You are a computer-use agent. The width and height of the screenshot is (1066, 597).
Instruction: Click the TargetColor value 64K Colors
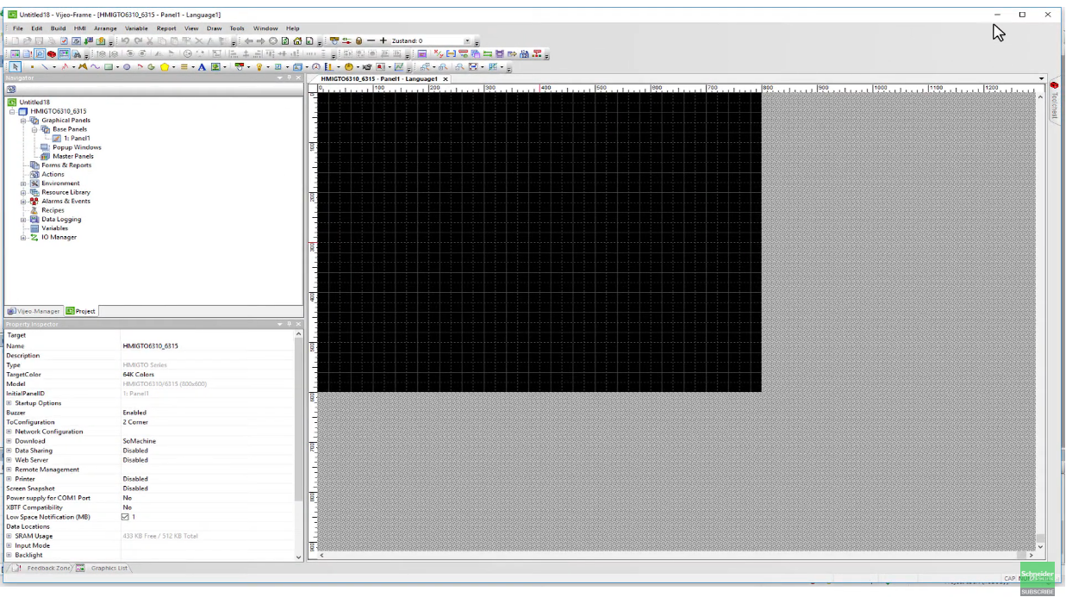138,375
